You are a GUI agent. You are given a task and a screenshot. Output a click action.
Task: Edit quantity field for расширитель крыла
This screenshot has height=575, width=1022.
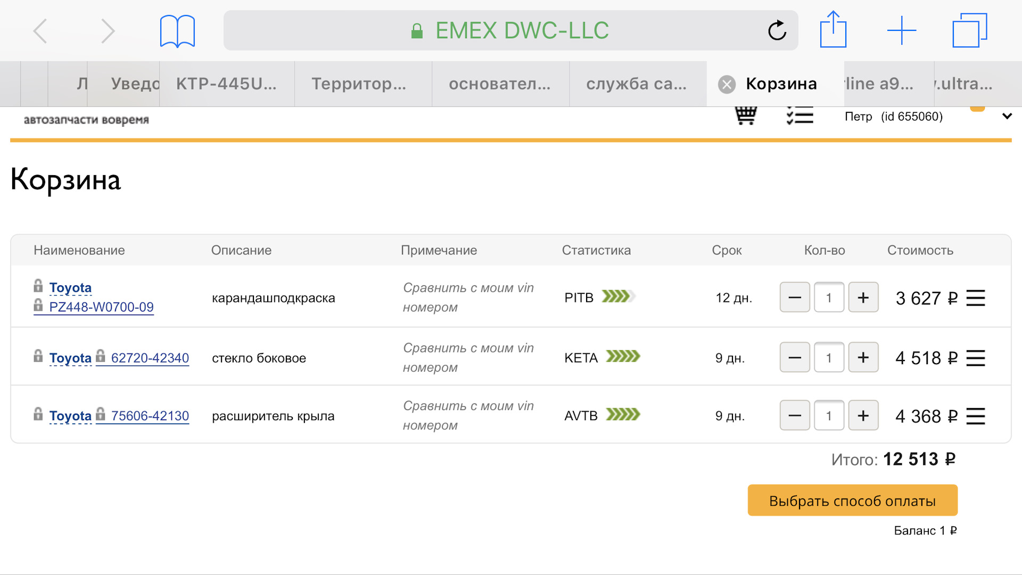[x=829, y=415]
